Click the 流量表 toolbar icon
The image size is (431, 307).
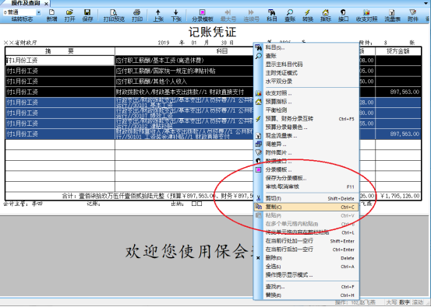point(392,16)
